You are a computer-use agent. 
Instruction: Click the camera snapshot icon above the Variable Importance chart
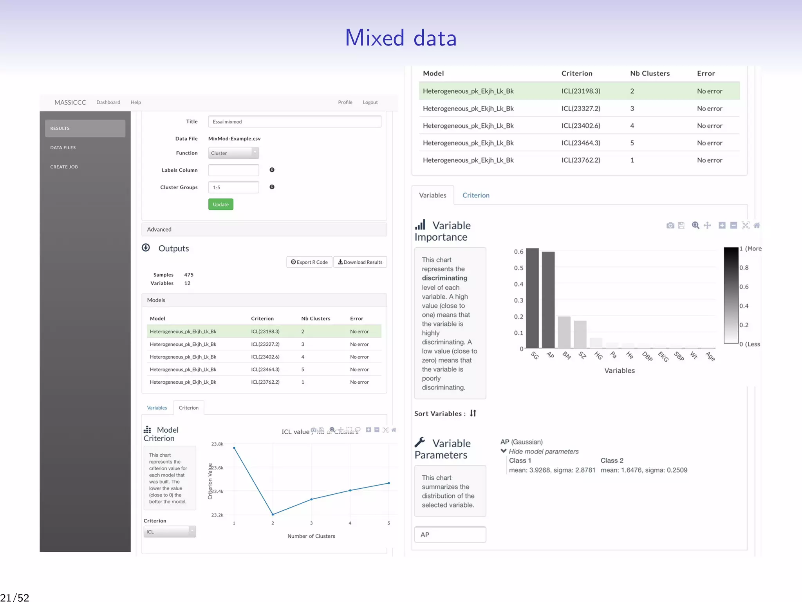670,225
